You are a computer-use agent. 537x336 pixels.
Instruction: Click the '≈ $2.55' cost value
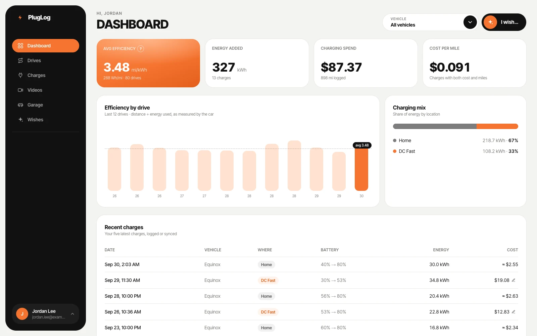(x=510, y=265)
